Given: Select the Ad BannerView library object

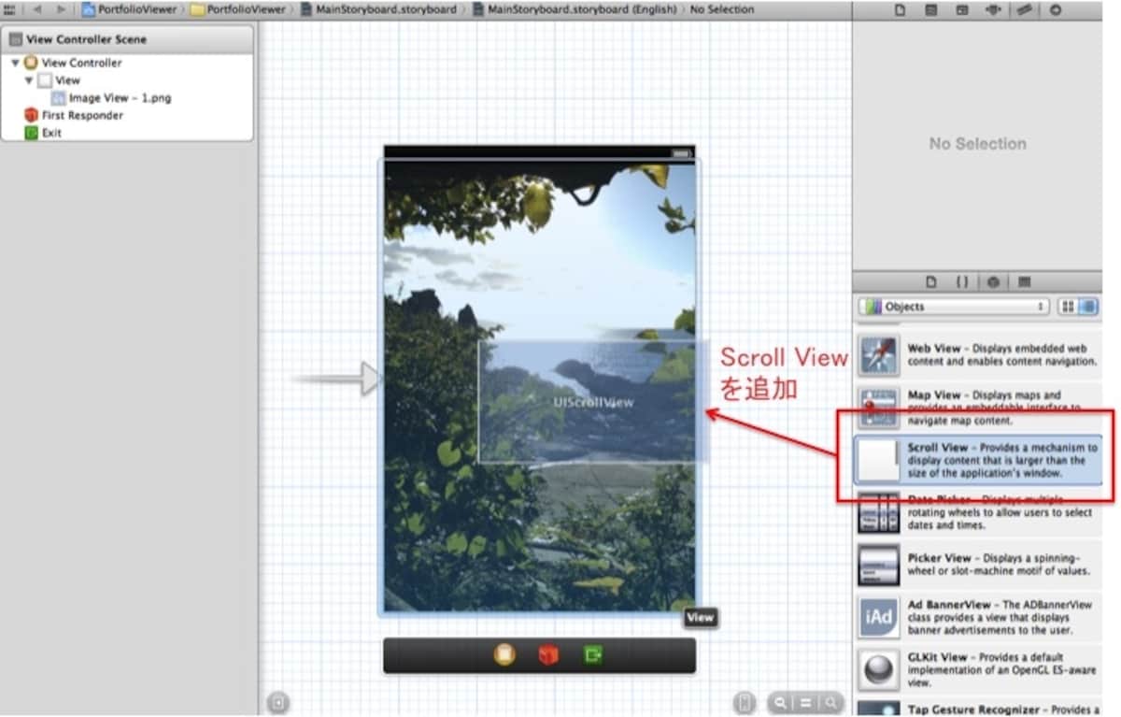Looking at the screenshot, I should coord(978,617).
